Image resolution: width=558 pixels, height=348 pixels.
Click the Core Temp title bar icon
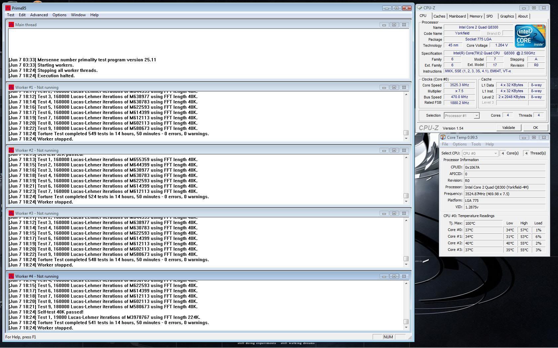click(443, 138)
